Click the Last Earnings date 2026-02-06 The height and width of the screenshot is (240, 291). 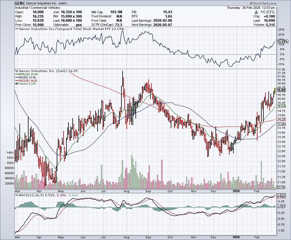click(x=163, y=21)
